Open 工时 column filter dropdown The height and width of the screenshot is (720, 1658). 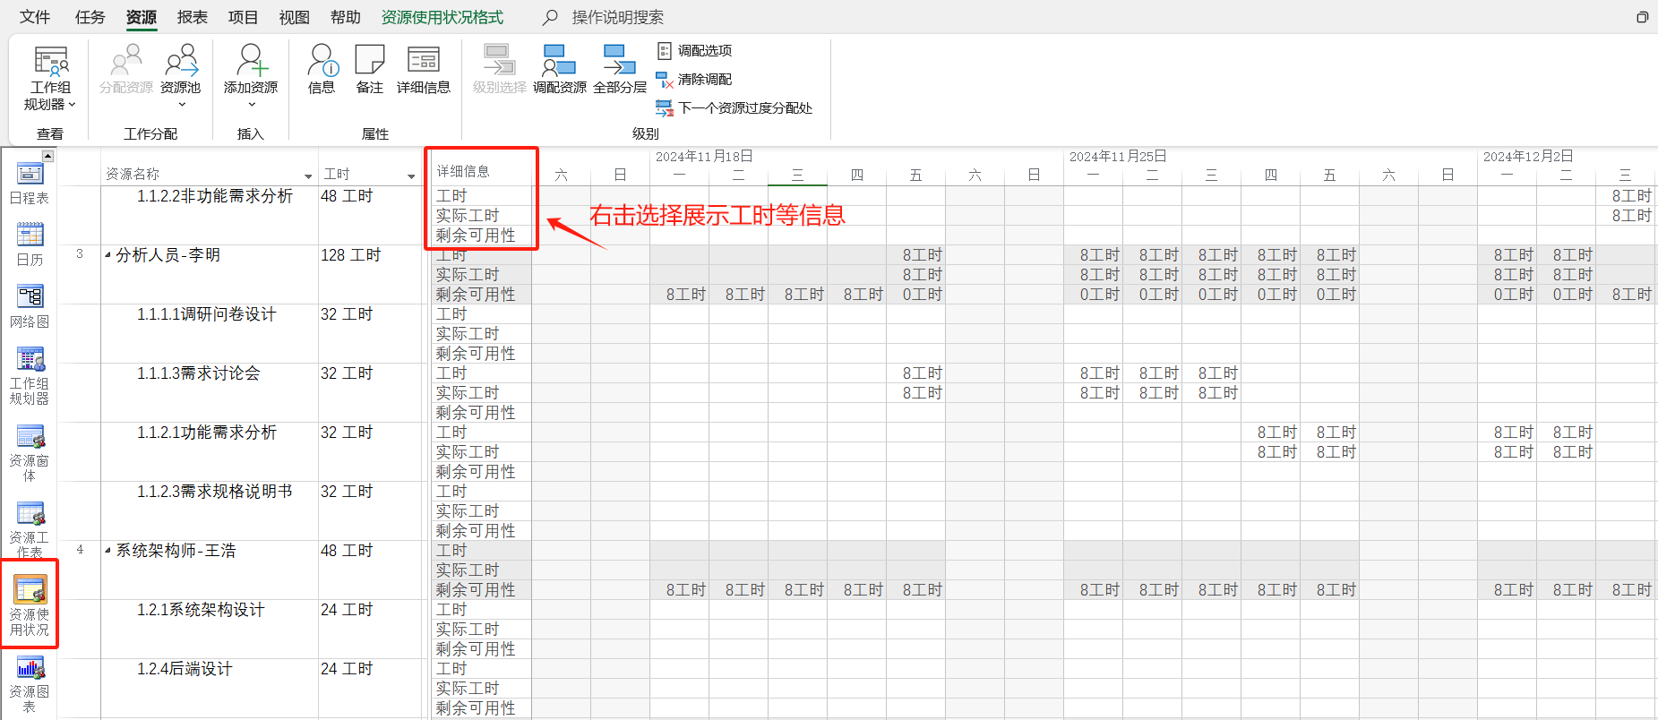tap(411, 176)
